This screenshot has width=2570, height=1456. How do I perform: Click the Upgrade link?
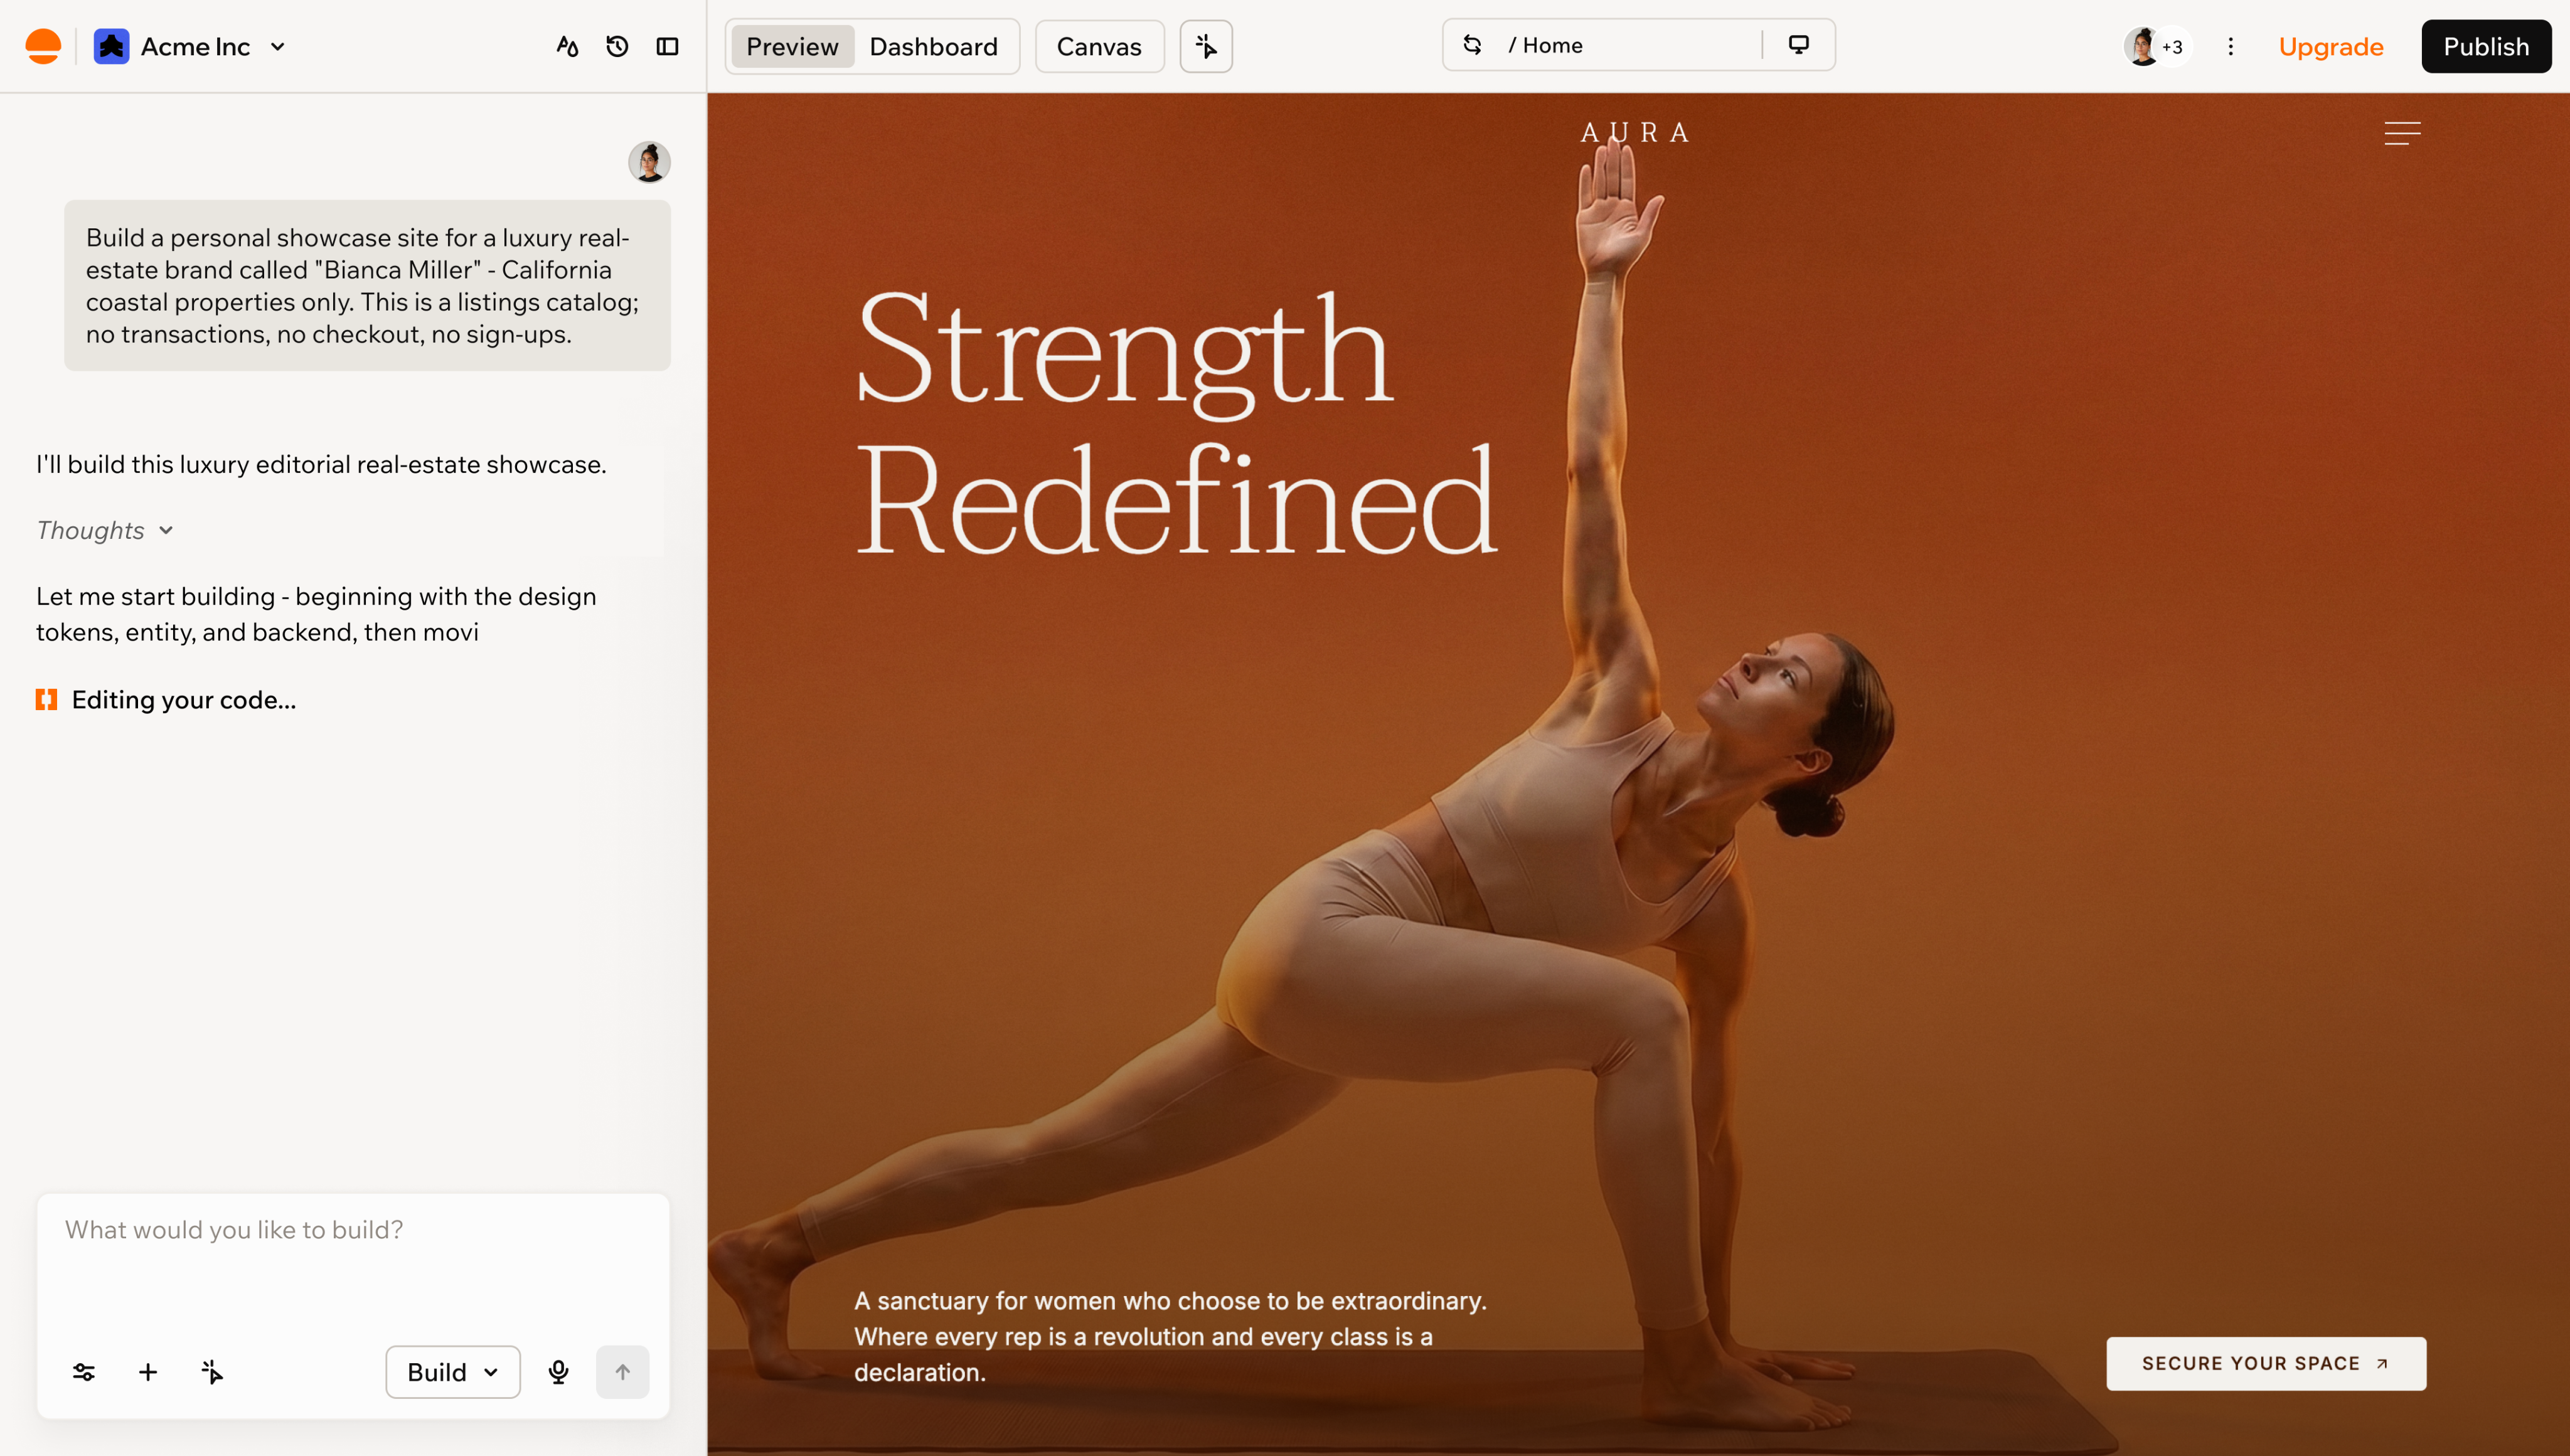point(2331,46)
